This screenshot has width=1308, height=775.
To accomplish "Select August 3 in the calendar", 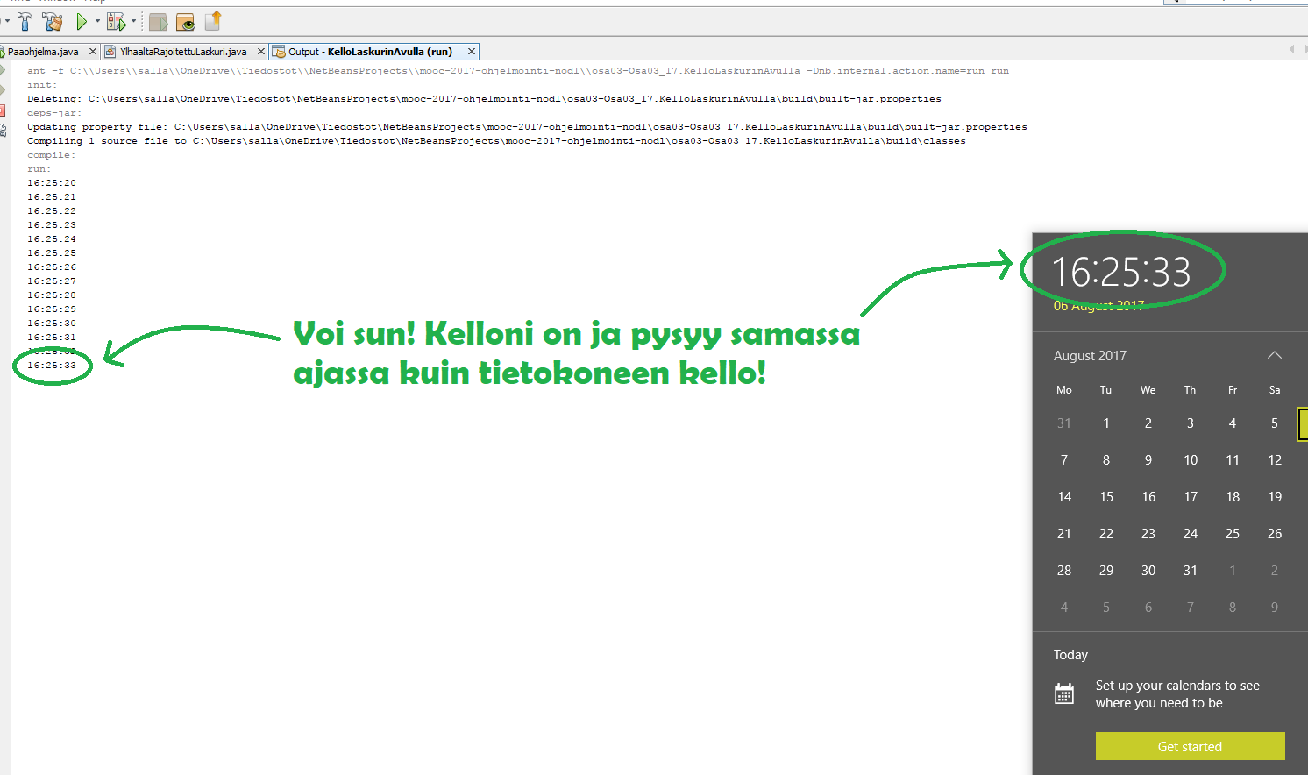I will tap(1191, 423).
